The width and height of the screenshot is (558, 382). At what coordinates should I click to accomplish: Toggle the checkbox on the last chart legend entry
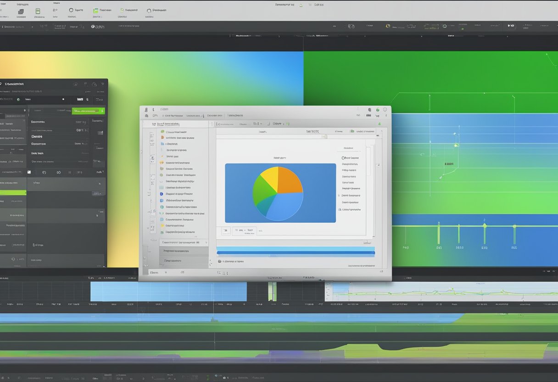tap(340, 209)
